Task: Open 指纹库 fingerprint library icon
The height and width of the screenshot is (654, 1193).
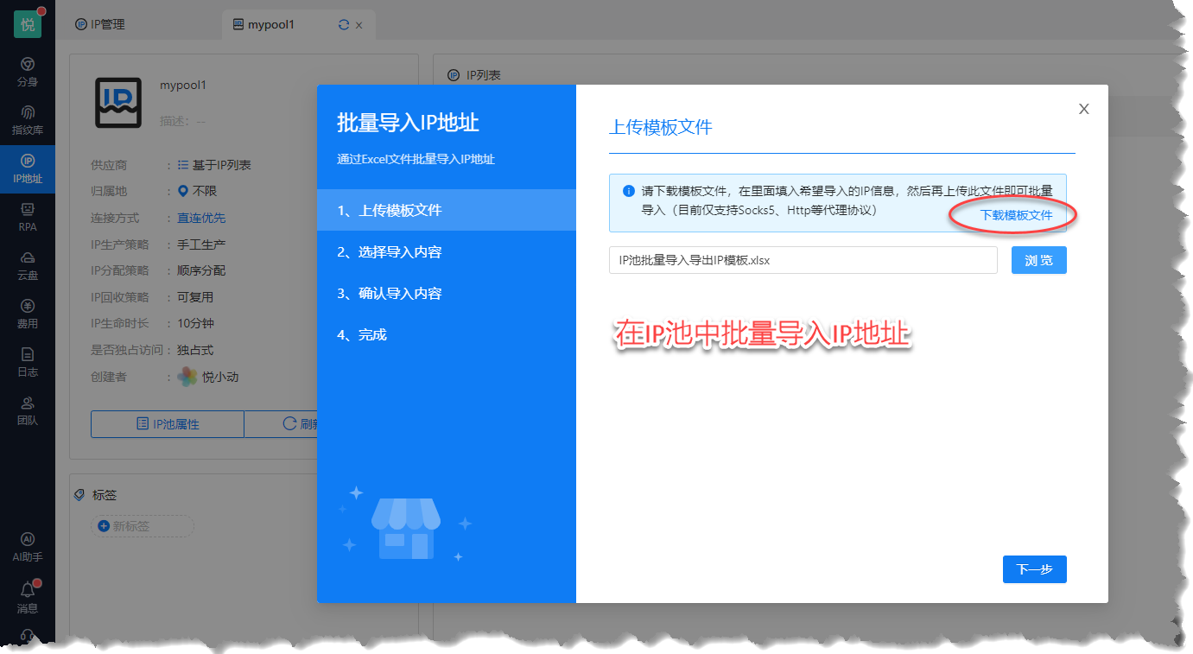Action: (28, 120)
